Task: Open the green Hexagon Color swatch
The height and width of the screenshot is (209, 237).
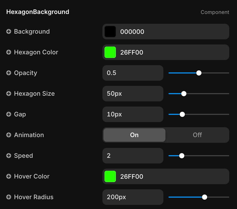Action: (110, 52)
